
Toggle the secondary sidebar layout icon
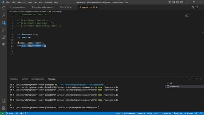pyautogui.click(x=178, y=2)
